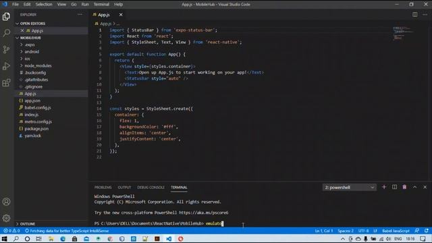
Task: Toggle the volume icon in system tray
Action: click(389, 239)
